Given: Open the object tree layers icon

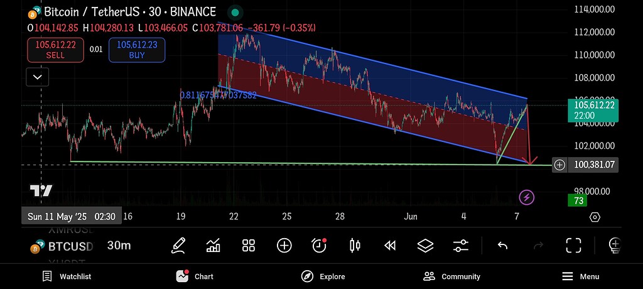Looking at the screenshot, I should point(425,246).
